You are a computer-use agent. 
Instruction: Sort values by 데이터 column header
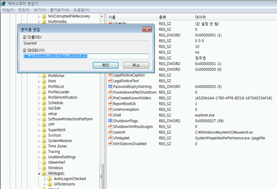click(x=235, y=17)
